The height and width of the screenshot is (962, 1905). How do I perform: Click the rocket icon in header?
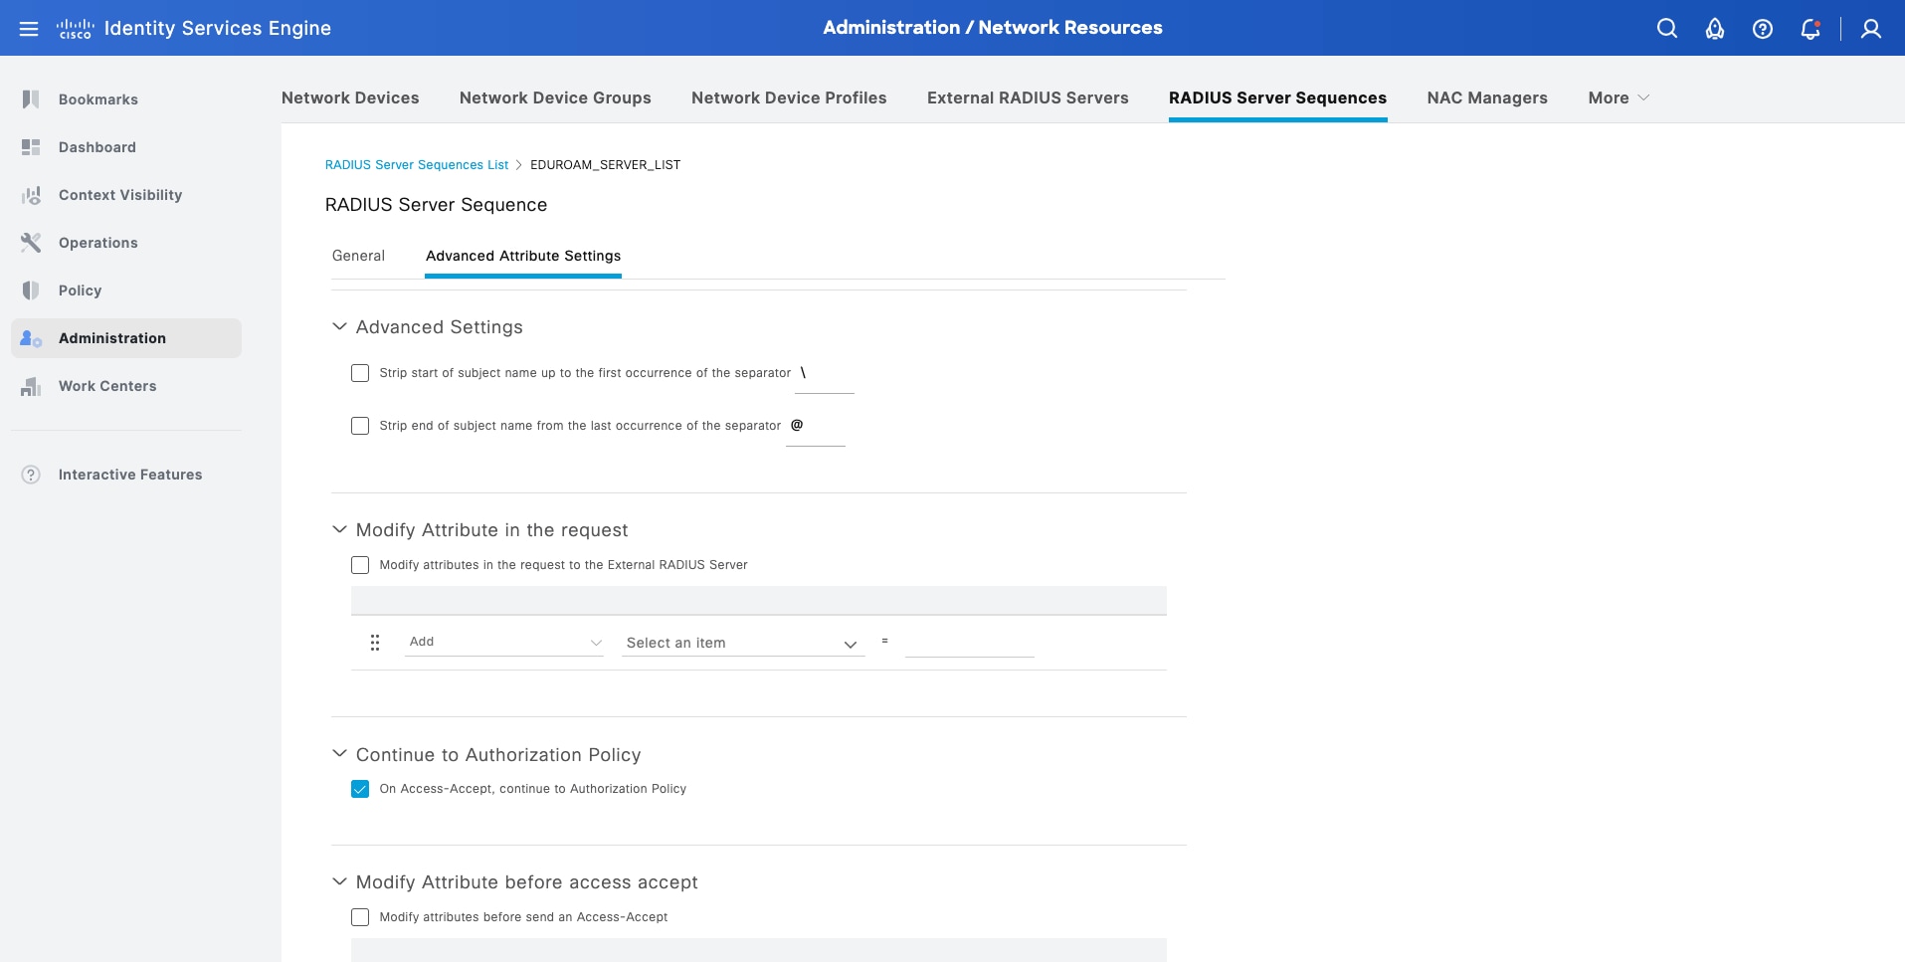(1715, 29)
